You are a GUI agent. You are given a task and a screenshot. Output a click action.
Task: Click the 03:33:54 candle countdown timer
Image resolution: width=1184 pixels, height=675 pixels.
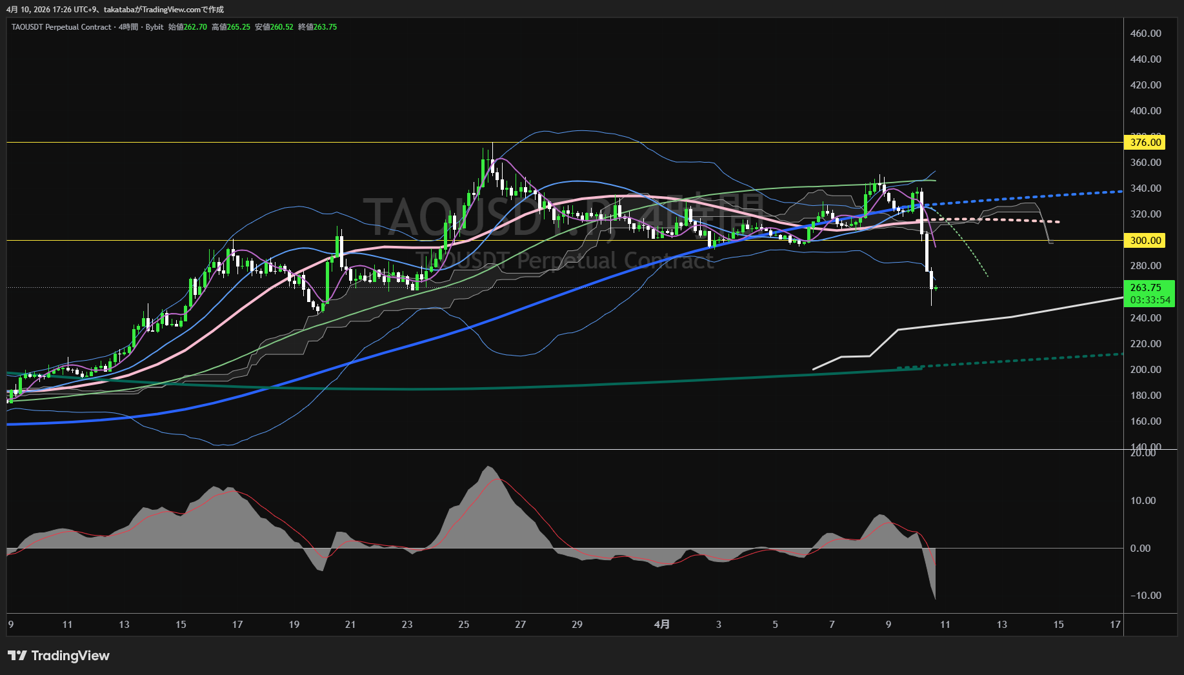pos(1150,300)
